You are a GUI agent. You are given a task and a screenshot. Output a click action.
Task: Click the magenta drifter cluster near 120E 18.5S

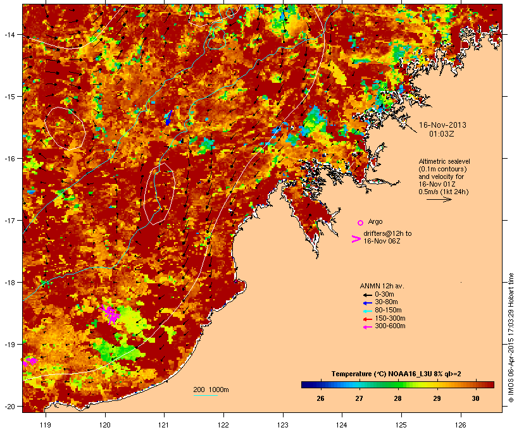[x=110, y=314]
